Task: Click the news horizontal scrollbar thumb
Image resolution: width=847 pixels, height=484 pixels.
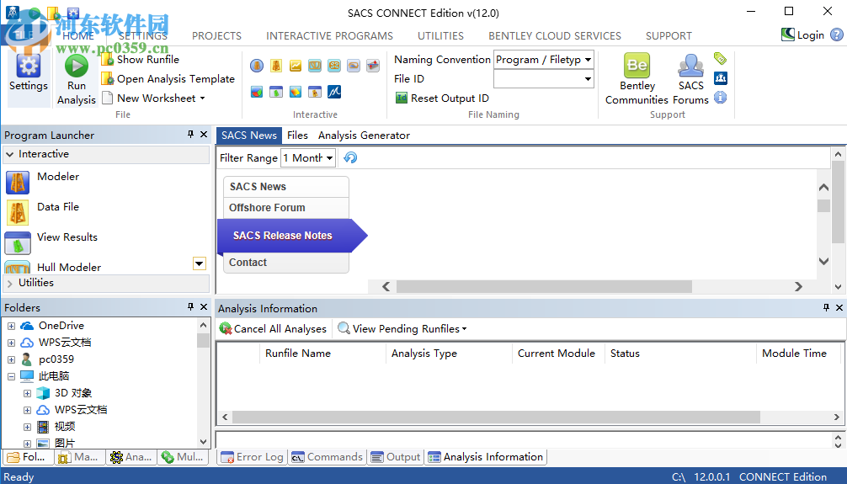Action: [544, 286]
